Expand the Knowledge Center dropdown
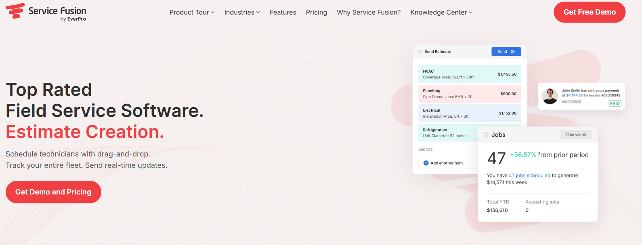 coord(441,13)
